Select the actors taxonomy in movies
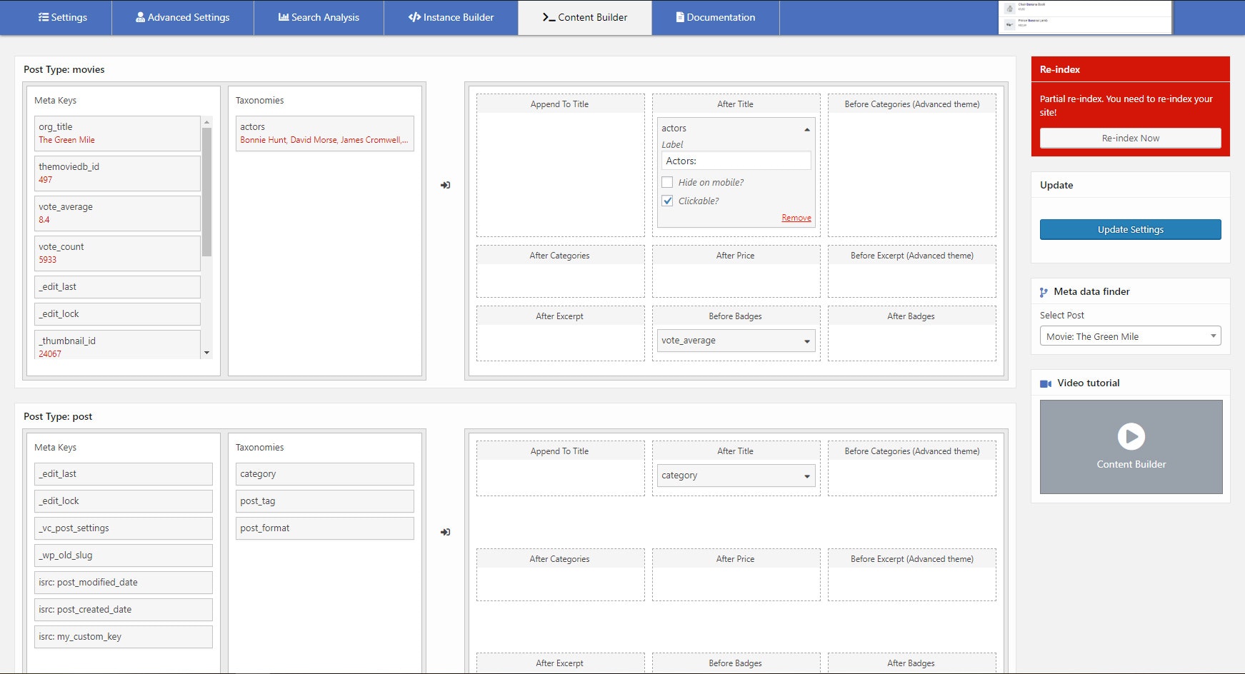Viewport: 1245px width, 674px height. tap(325, 134)
